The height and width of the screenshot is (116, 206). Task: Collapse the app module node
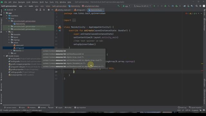pos(4,13)
